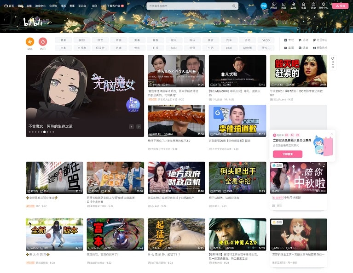The image size is (353, 273).
Task: Open the 动态 fan-shaped icon in the top bar
Action: [x=294, y=6]
